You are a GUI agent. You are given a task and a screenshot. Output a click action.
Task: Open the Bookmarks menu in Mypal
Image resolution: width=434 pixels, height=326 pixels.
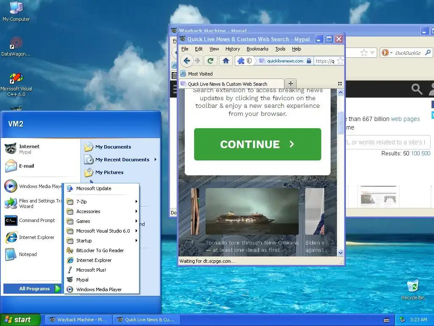257,49
